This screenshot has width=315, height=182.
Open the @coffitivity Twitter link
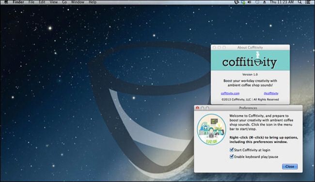(x=271, y=93)
